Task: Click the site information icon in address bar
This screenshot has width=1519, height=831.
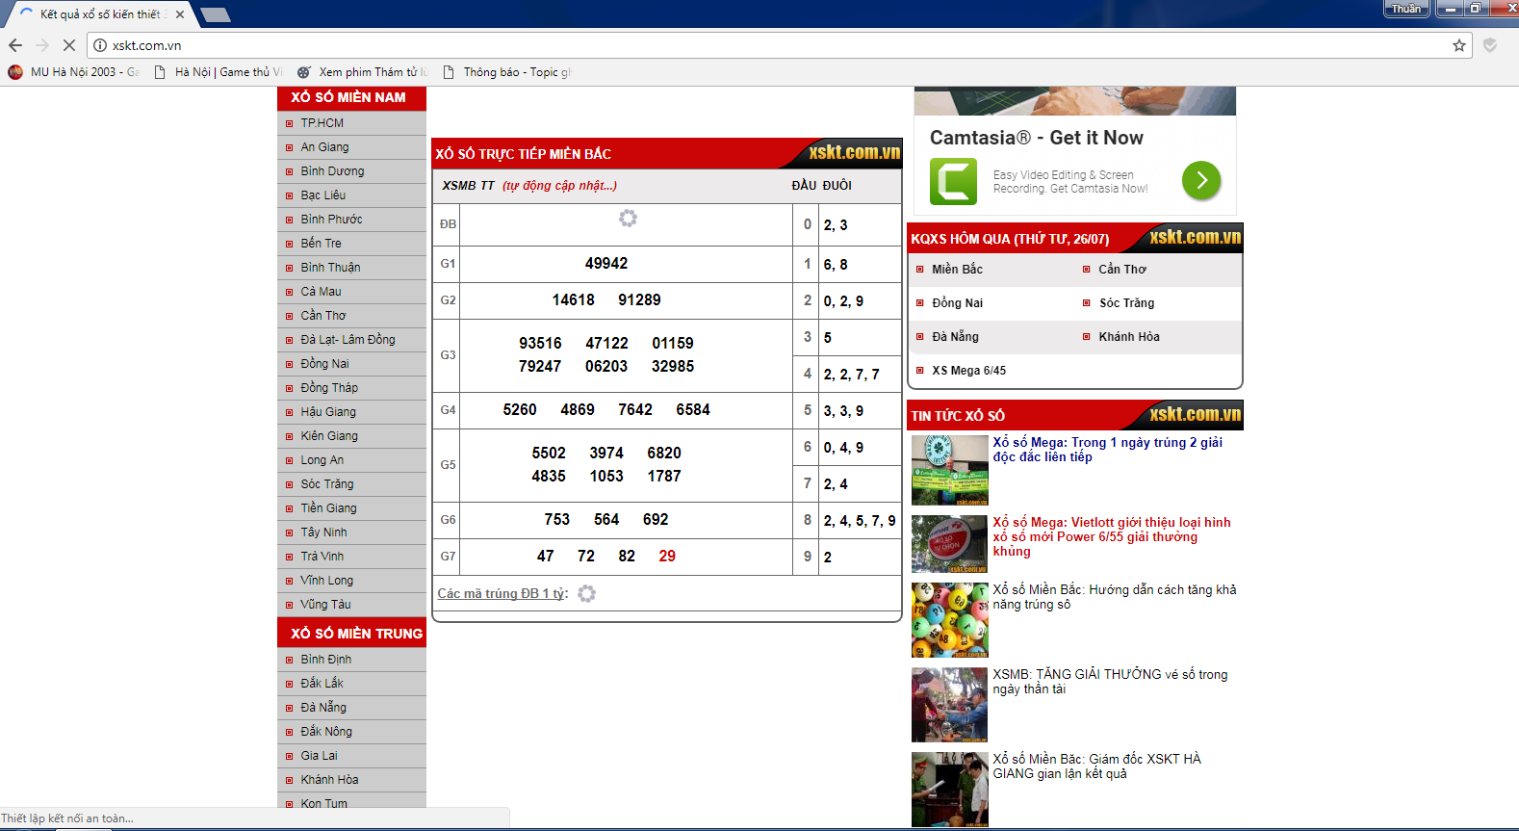Action: [100, 45]
